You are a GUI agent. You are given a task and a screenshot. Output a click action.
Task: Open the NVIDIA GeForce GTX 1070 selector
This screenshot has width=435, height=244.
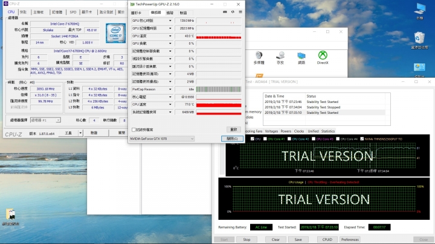pyautogui.click(x=162, y=139)
